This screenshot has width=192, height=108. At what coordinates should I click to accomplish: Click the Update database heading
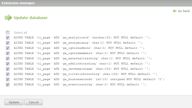click(30, 18)
